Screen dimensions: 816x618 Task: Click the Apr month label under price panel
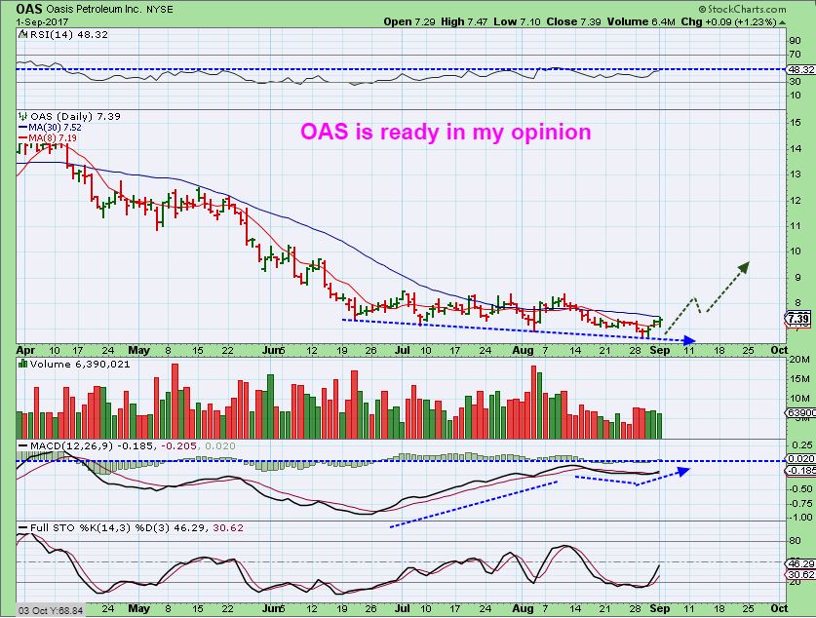26,350
